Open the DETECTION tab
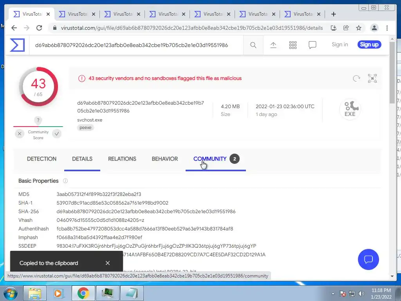 tap(42, 159)
